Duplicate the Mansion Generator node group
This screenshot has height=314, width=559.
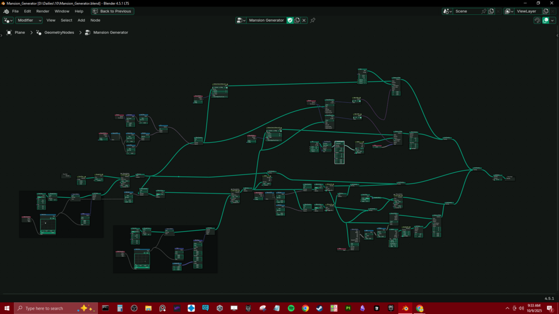(x=297, y=21)
